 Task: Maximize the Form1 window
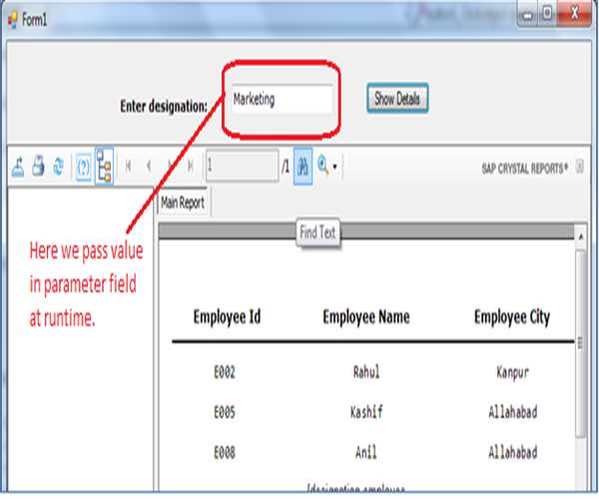(548, 14)
